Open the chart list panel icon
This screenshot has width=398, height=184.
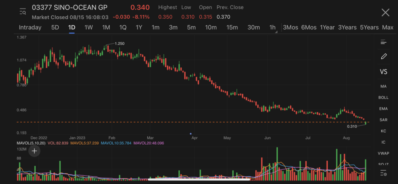coord(383,42)
